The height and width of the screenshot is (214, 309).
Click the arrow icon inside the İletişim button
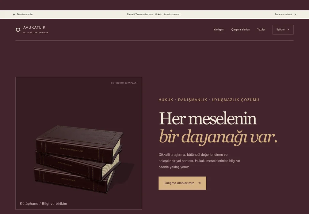pyautogui.click(x=288, y=30)
